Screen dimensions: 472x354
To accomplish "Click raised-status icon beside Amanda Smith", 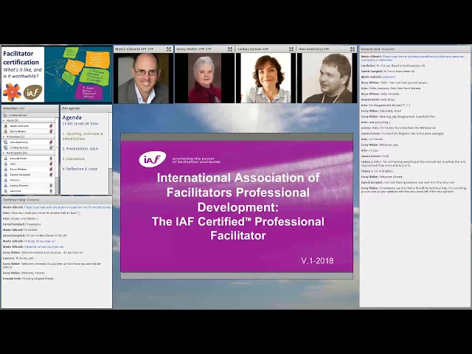I will coord(51,159).
